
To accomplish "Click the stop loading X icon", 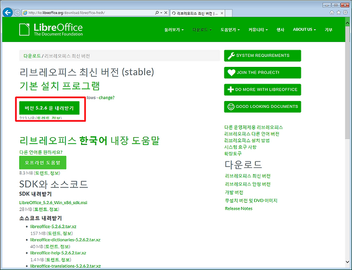I will point(166,13).
